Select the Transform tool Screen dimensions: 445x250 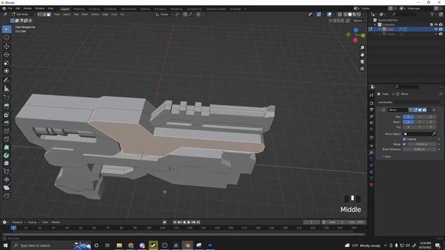pyautogui.click(x=6, y=71)
